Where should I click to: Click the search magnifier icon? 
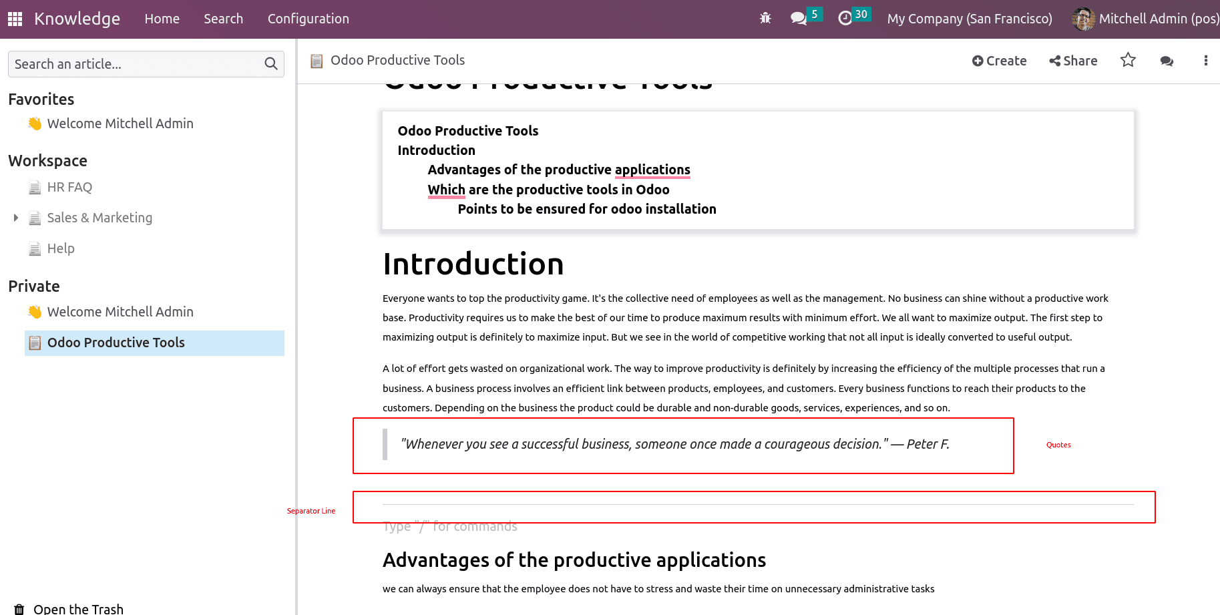[x=270, y=64]
